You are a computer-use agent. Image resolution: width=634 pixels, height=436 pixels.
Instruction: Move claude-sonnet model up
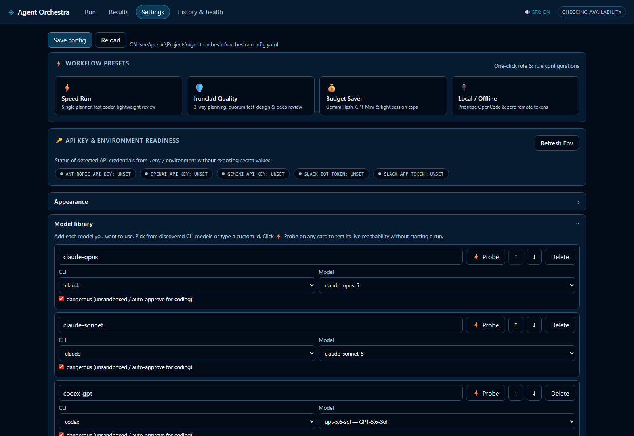click(x=516, y=325)
